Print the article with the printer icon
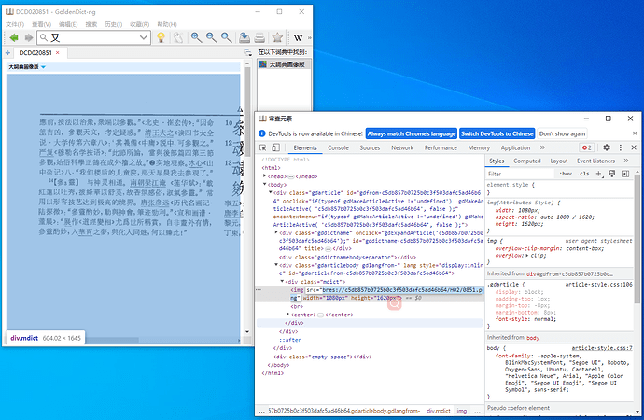644x420 pixels. (259, 37)
